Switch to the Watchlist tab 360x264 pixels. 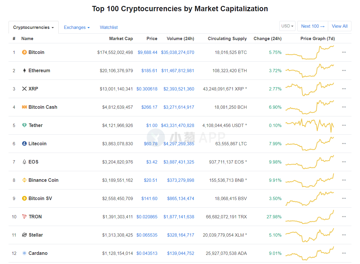click(109, 27)
